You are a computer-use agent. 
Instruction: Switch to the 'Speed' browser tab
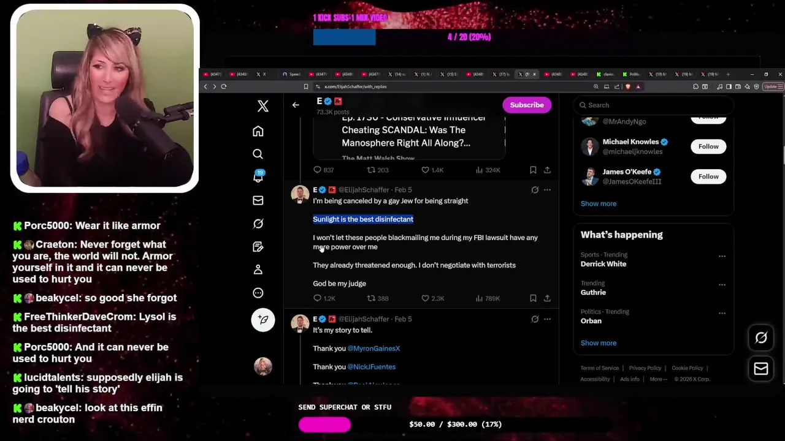tap(292, 74)
